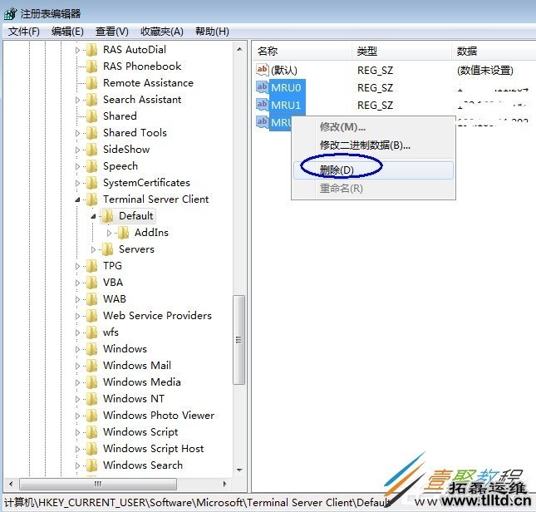Select the Windows key label

click(x=125, y=349)
